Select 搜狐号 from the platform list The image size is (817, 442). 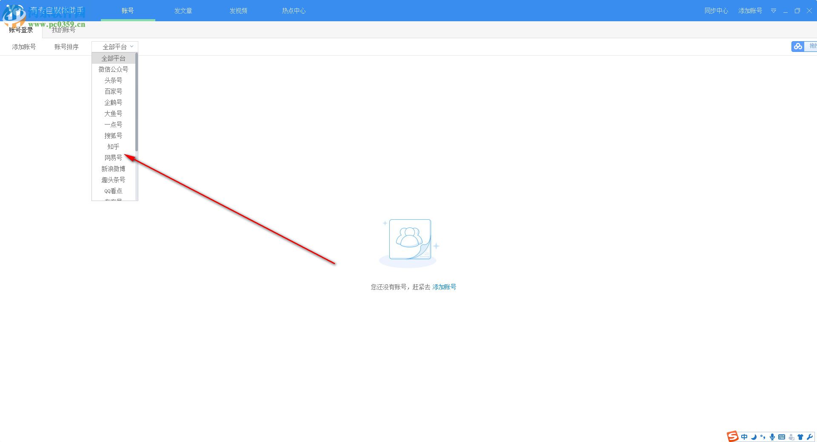pyautogui.click(x=114, y=136)
